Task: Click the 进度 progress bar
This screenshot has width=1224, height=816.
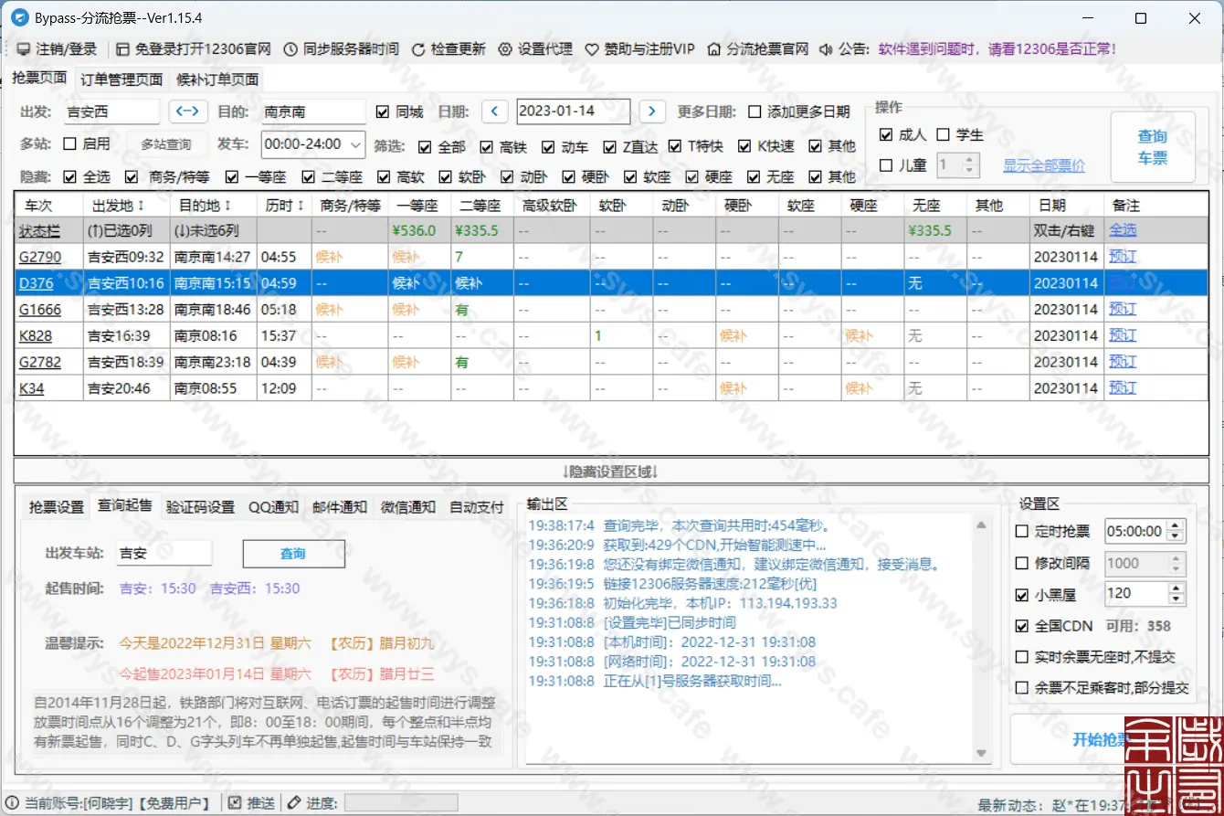Action: pos(402,802)
